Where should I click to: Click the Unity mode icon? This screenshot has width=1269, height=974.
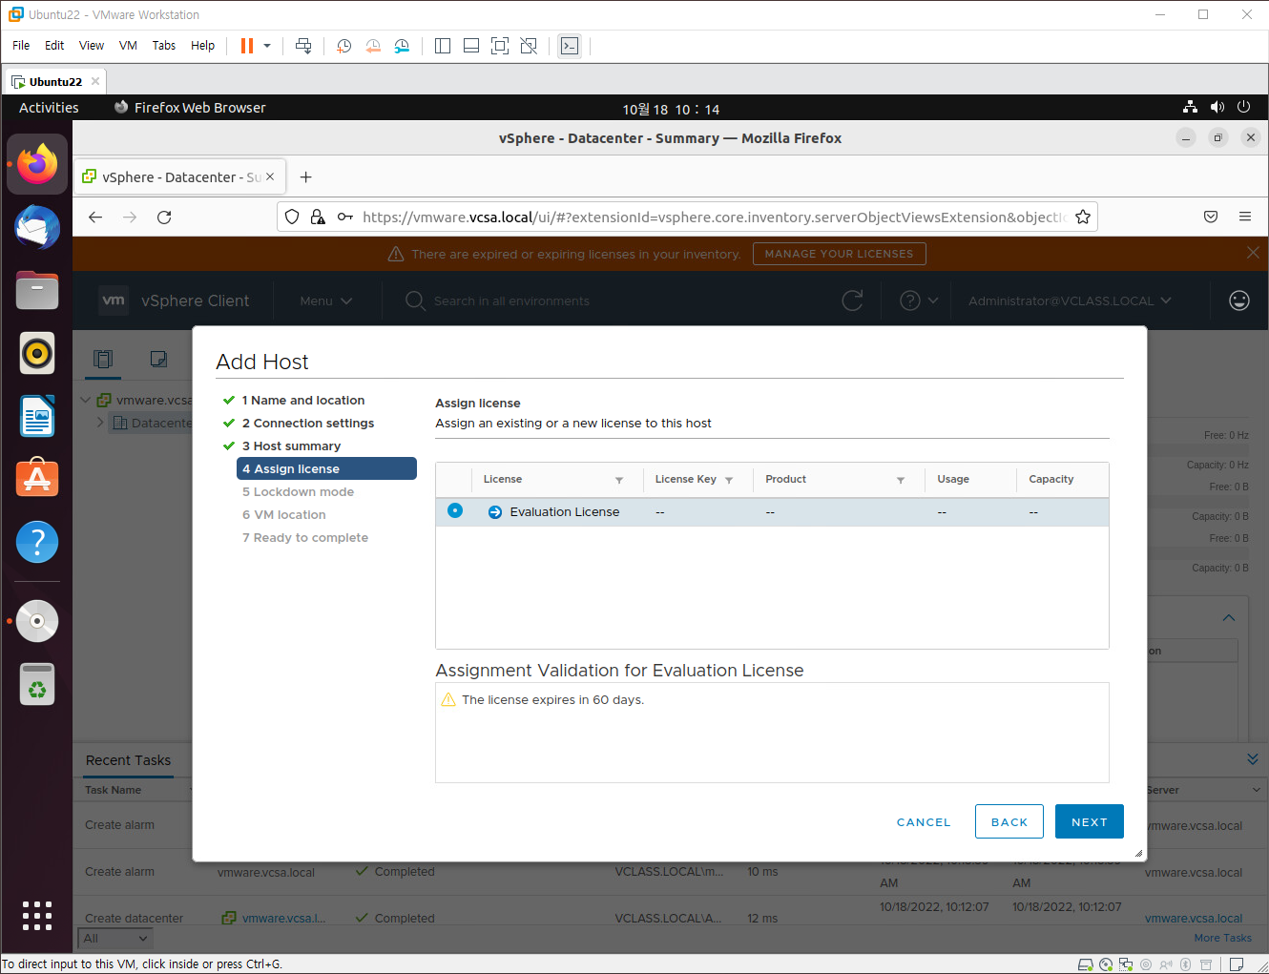pyautogui.click(x=529, y=46)
